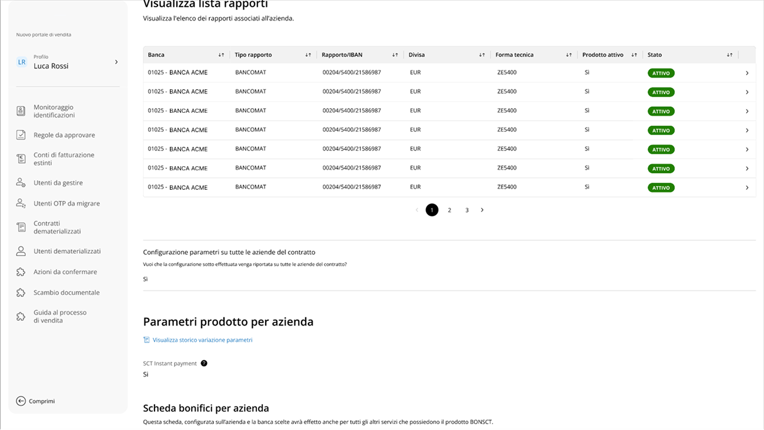Sort by Tipo rapporto using its arrows

point(308,55)
